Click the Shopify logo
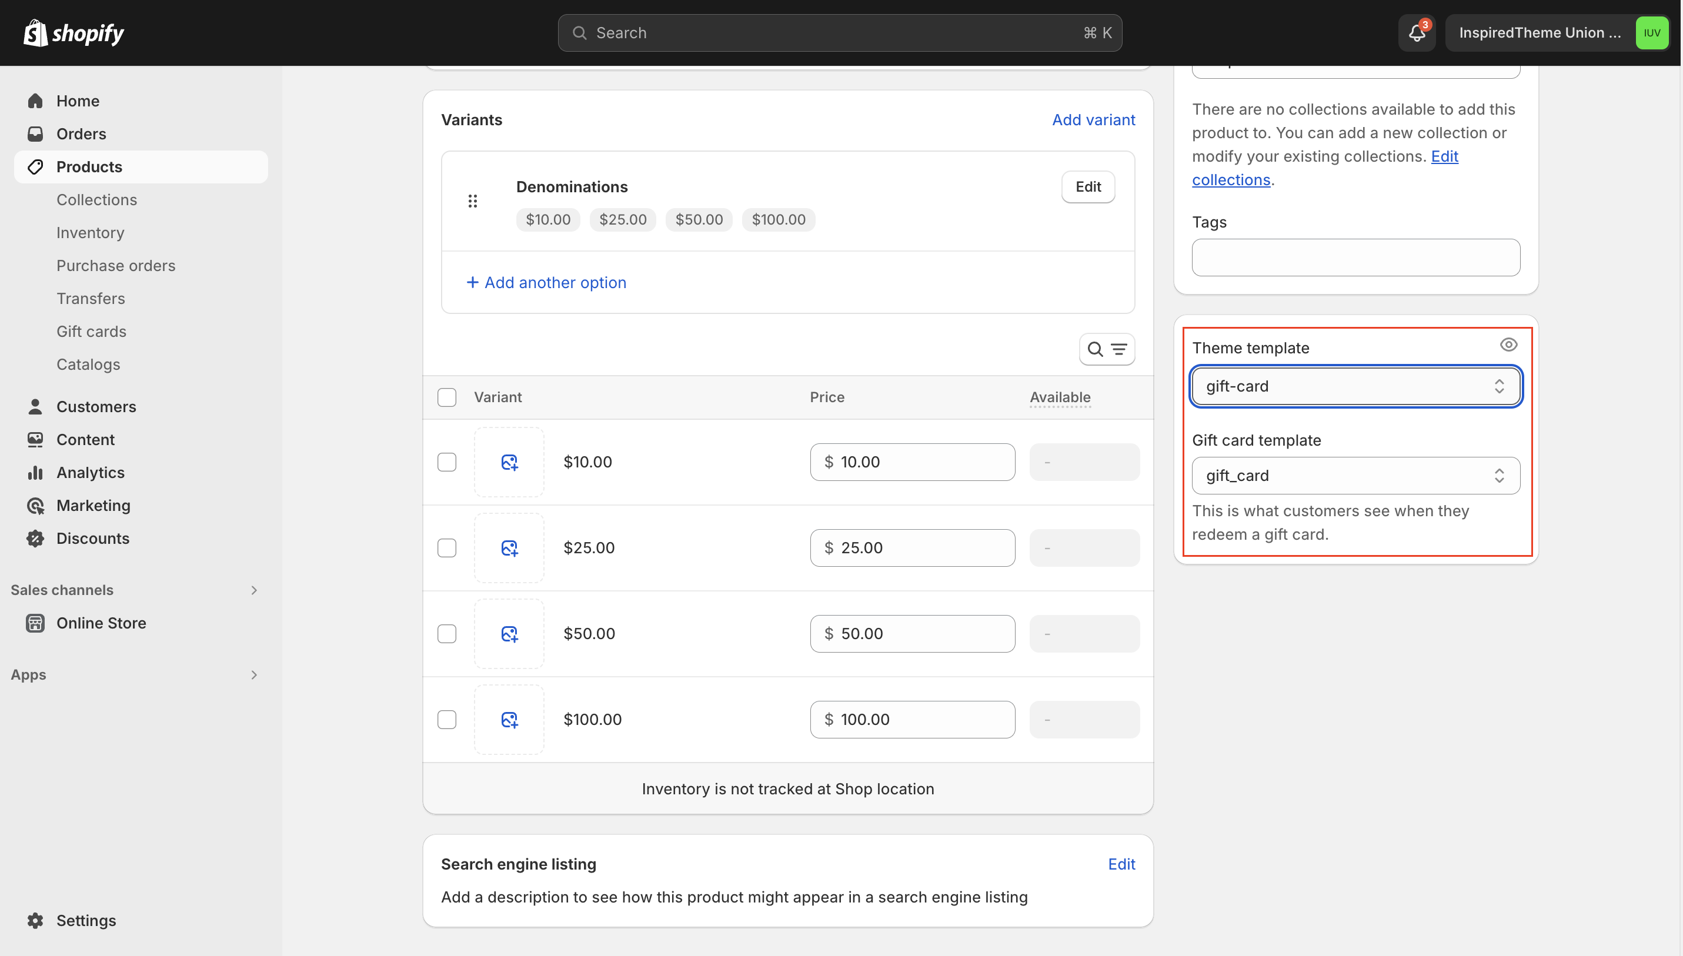1683x956 pixels. point(74,33)
